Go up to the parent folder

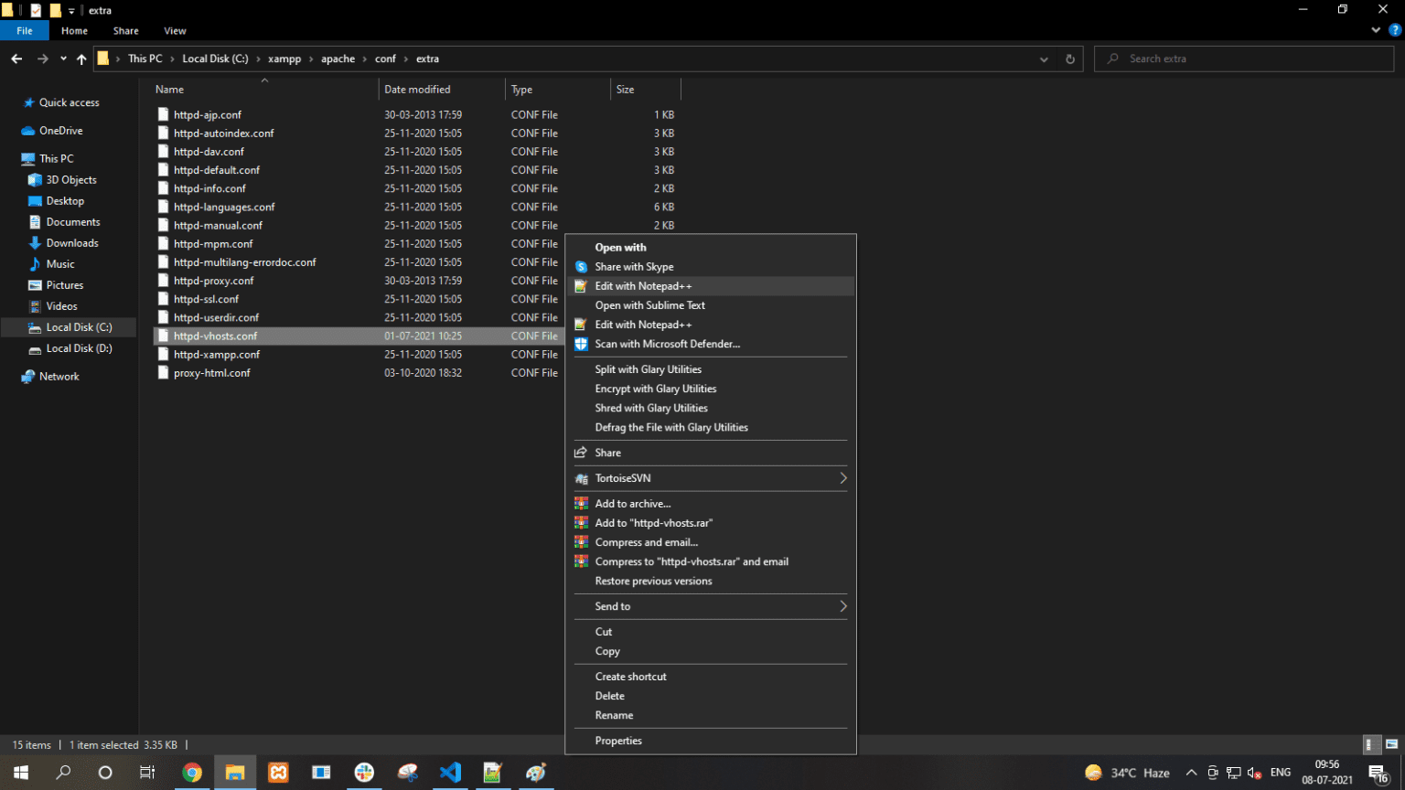80,59
